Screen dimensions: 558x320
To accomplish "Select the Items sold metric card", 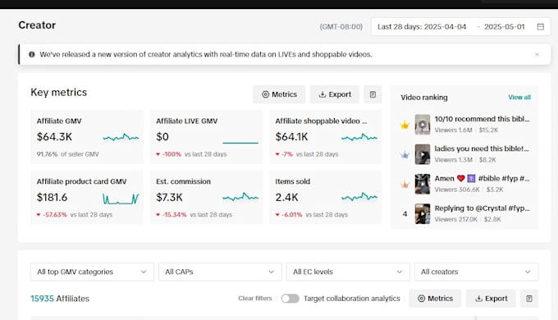I will pyautogui.click(x=325, y=198).
